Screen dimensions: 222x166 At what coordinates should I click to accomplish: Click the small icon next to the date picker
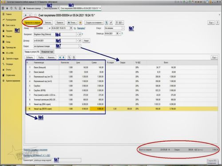tap(75, 28)
